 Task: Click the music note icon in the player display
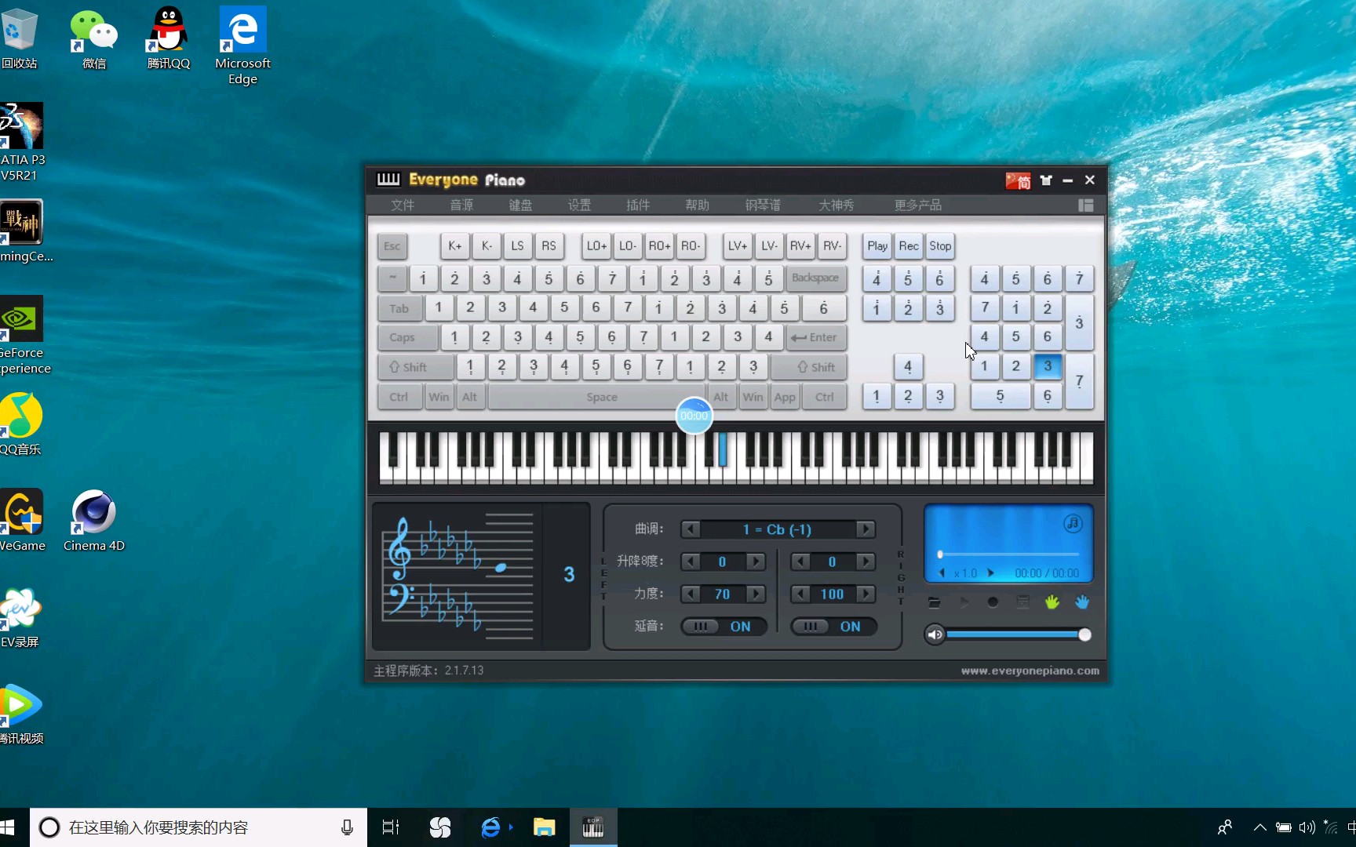pos(1073,523)
